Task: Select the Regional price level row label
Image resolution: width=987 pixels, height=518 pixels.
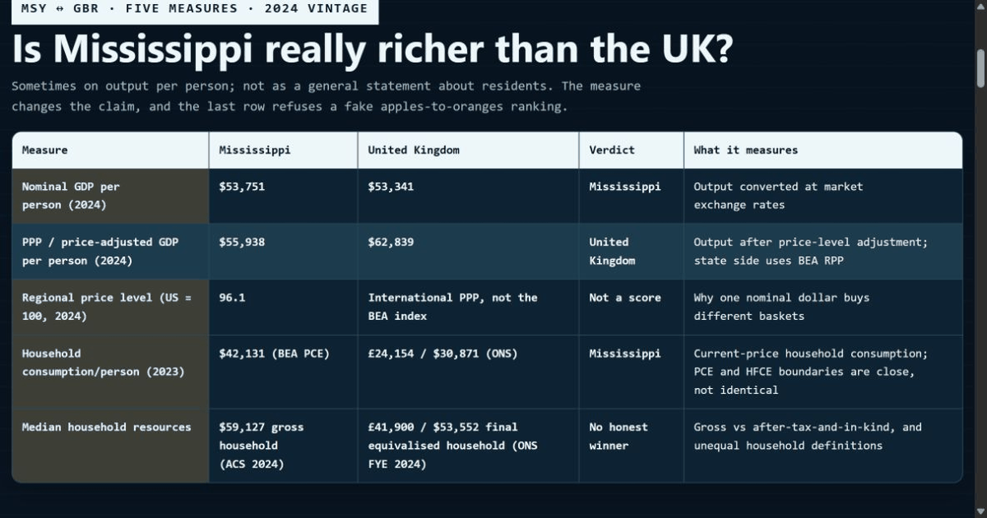Action: [x=111, y=308]
